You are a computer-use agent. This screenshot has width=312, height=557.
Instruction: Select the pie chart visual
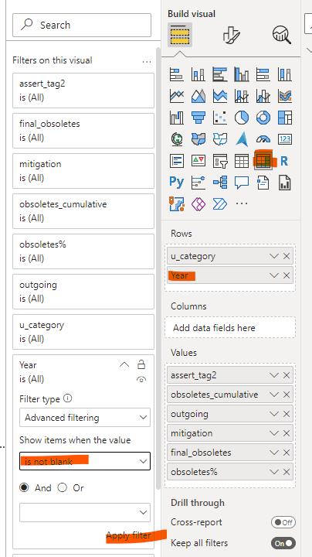(242, 118)
